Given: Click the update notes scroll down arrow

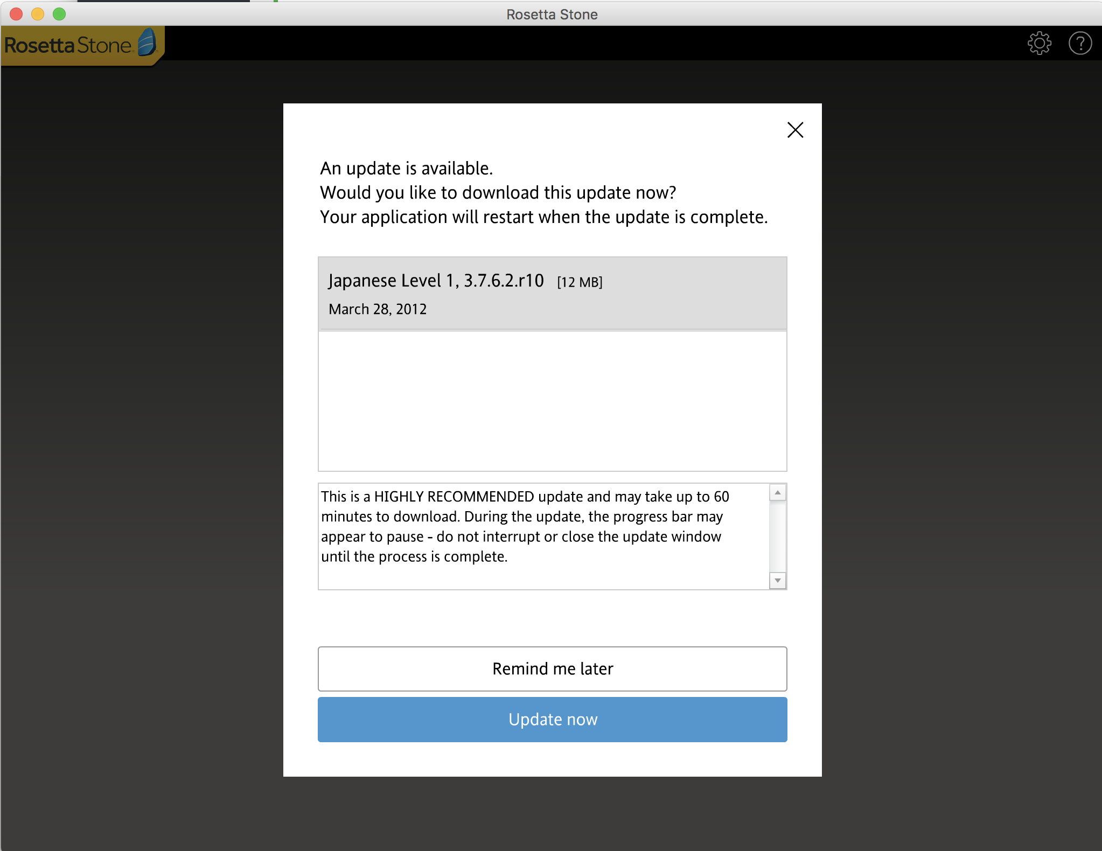Looking at the screenshot, I should click(777, 580).
